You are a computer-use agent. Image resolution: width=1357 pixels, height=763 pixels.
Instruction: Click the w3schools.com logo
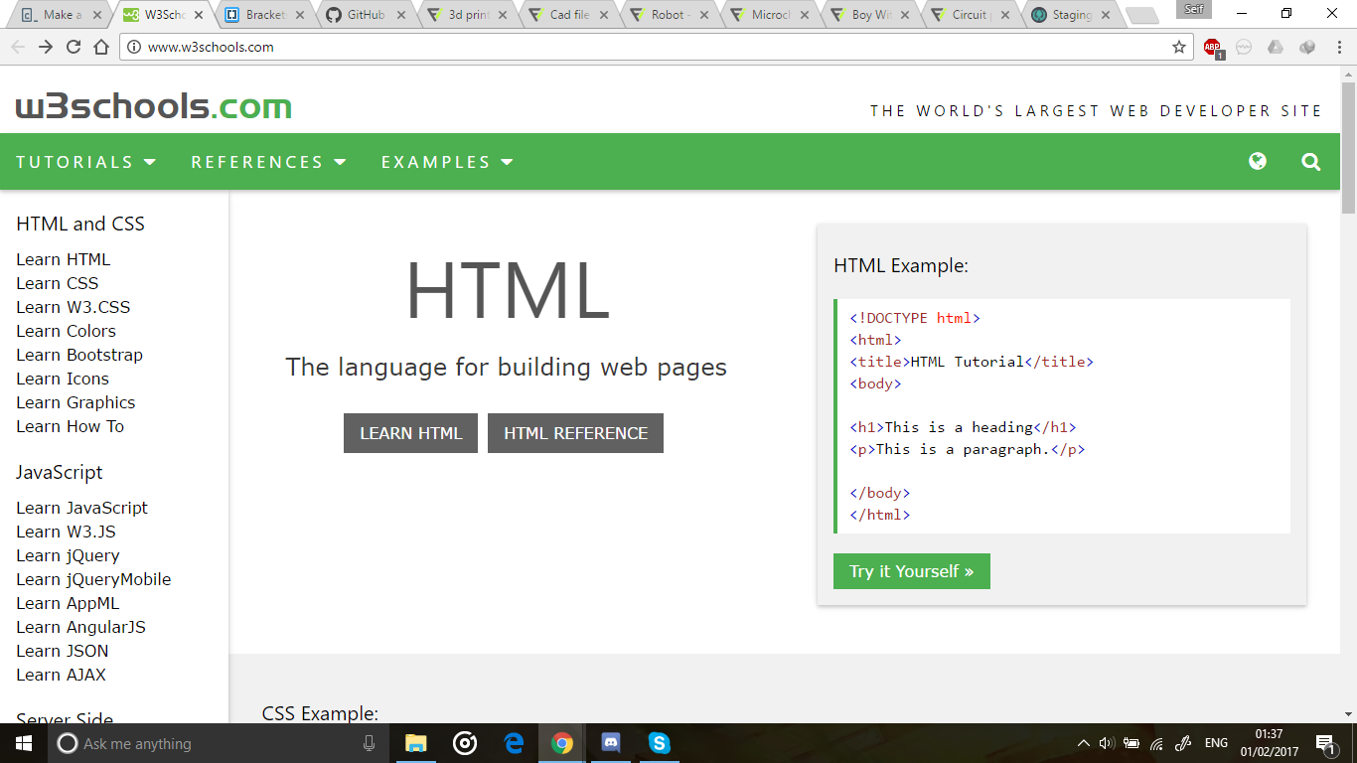154,106
